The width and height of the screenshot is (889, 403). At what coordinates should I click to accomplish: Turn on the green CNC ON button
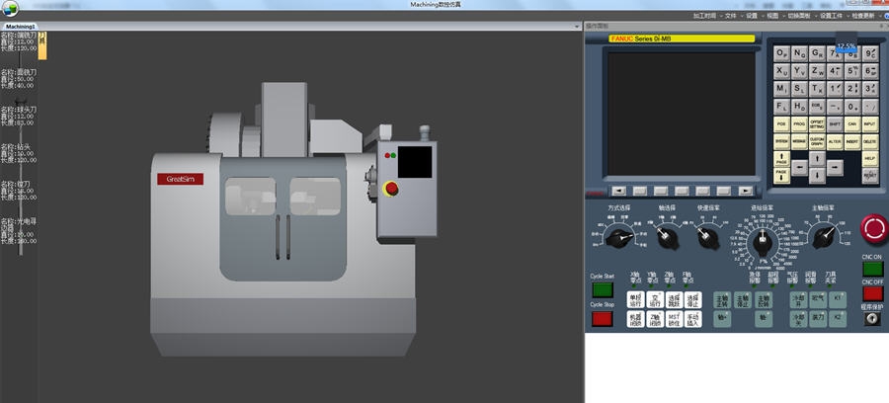[872, 269]
